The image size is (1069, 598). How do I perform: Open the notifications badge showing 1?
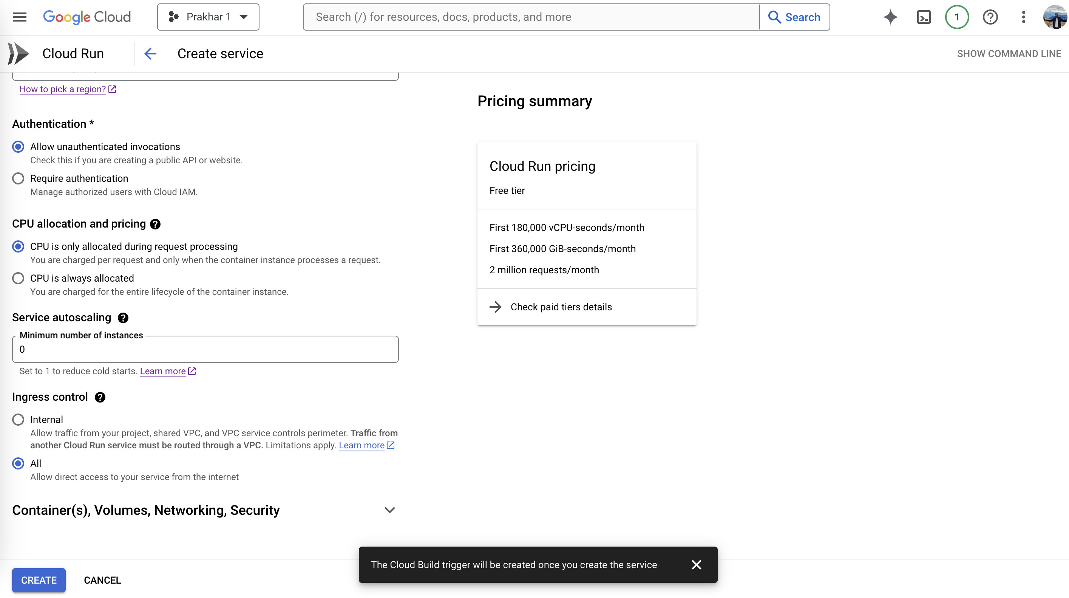(x=956, y=17)
